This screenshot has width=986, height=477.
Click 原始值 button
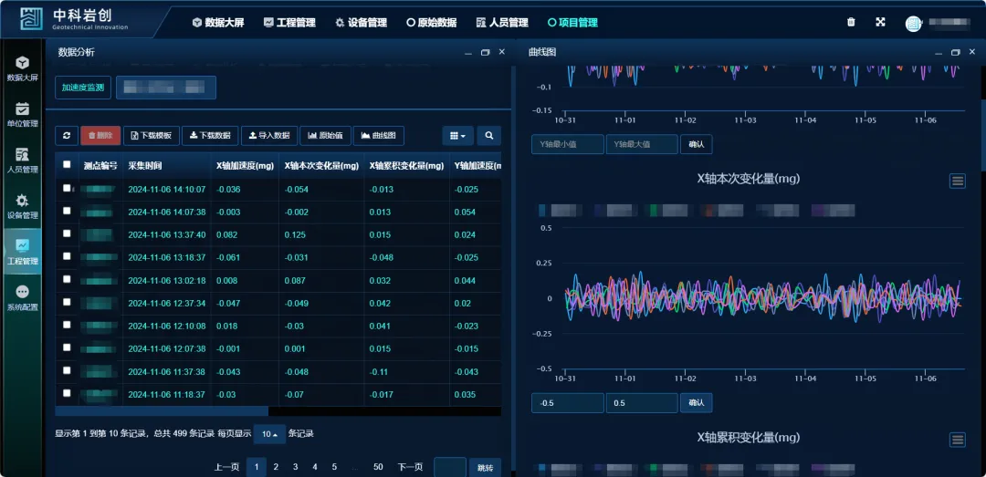[x=325, y=136]
